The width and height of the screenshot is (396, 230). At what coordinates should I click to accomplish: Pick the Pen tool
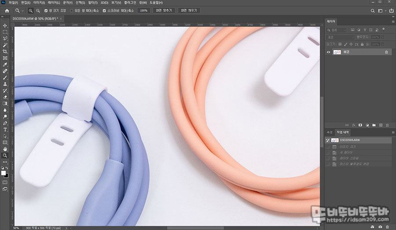pos(5,123)
